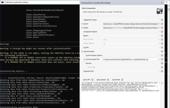Click info icon beside Arguments File
Image resolution: width=170 pixels, height=108 pixels.
162,71
